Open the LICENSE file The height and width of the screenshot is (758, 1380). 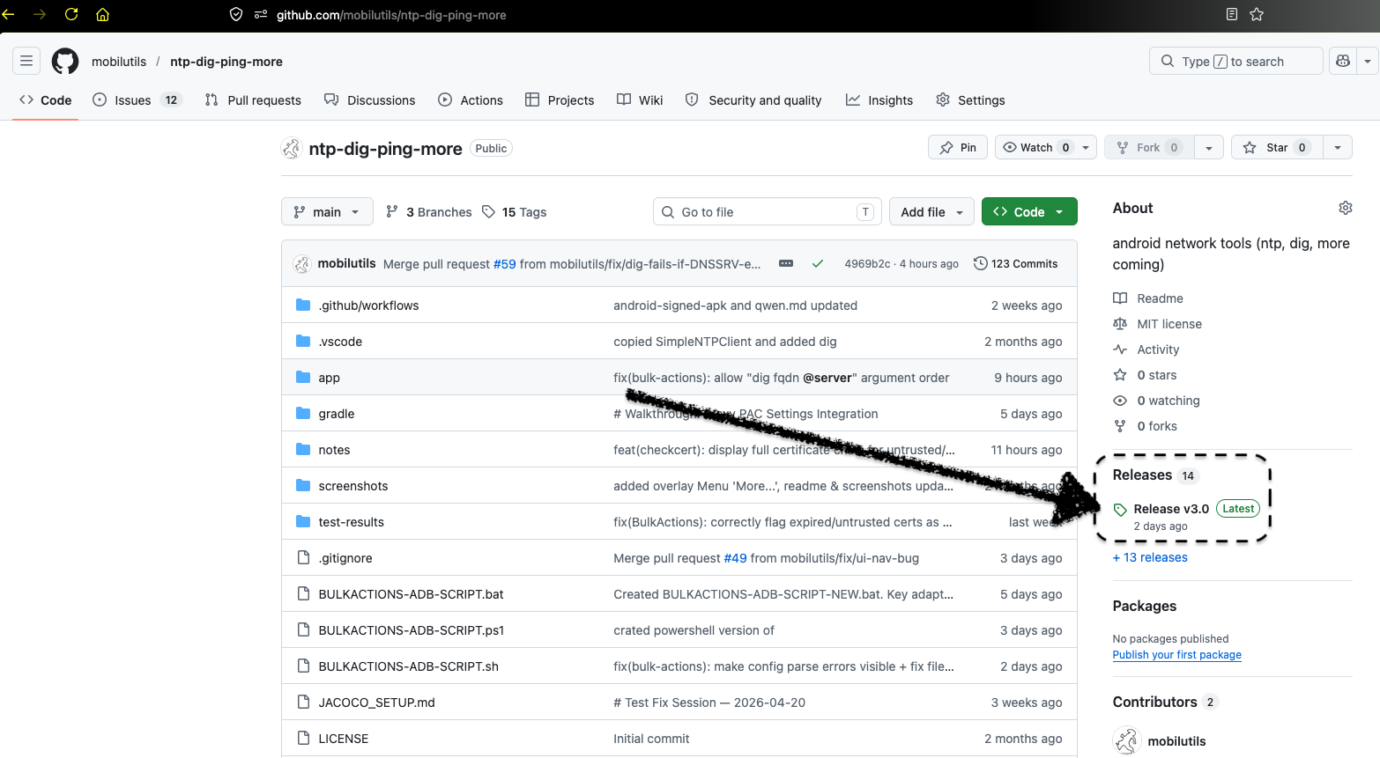tap(343, 739)
